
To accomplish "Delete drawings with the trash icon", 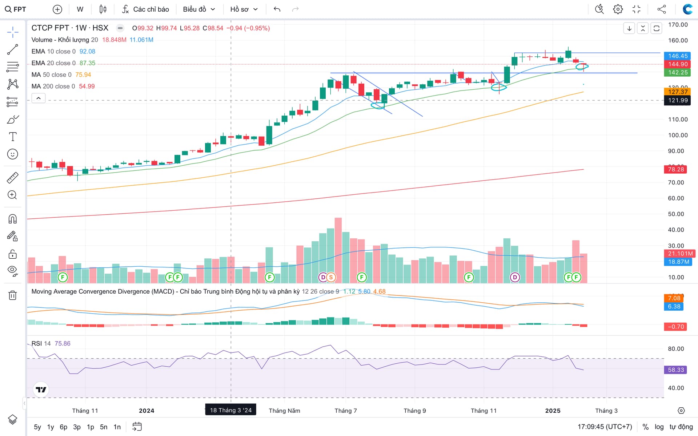I will click(x=12, y=295).
